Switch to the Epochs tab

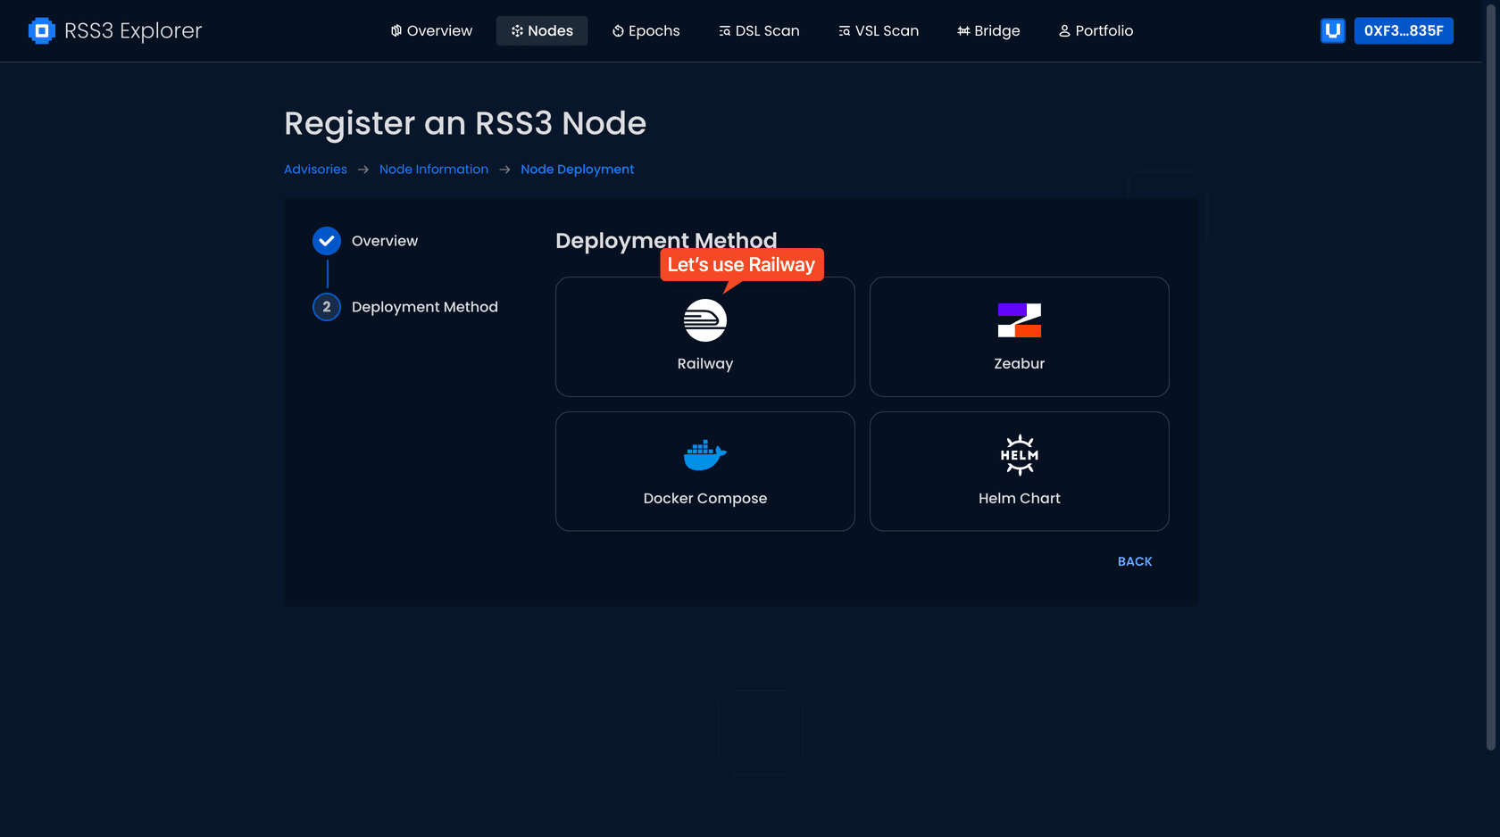tap(646, 30)
